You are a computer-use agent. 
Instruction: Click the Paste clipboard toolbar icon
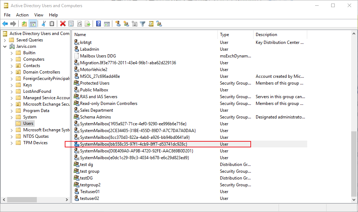click(x=52, y=24)
